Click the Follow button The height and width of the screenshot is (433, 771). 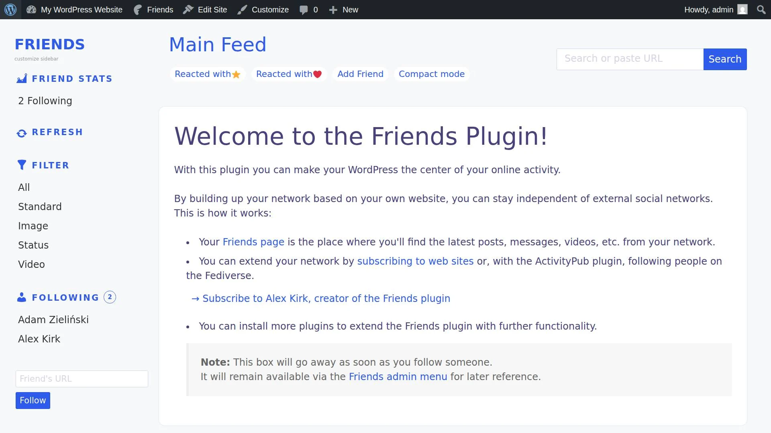pos(33,401)
